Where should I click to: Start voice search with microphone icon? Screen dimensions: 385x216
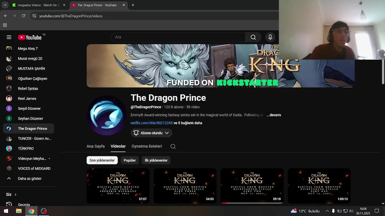coord(270,37)
